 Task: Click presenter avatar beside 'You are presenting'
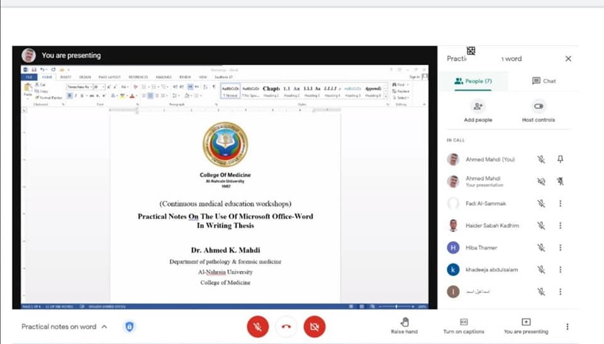(x=28, y=55)
